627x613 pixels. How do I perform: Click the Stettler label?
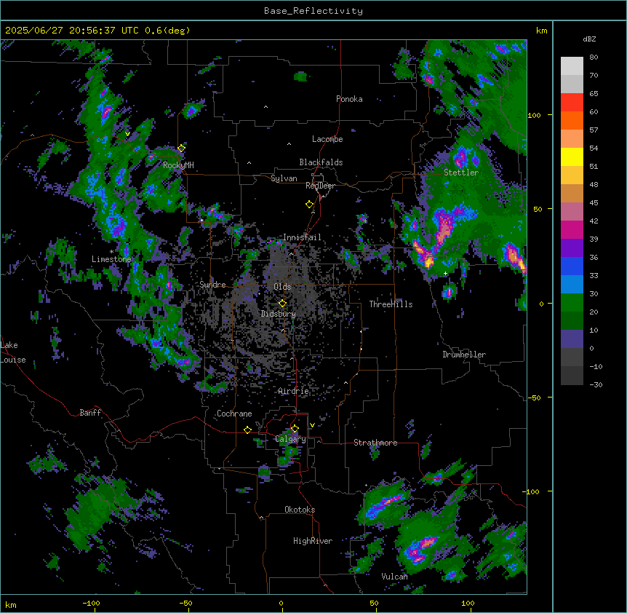pyautogui.click(x=461, y=173)
